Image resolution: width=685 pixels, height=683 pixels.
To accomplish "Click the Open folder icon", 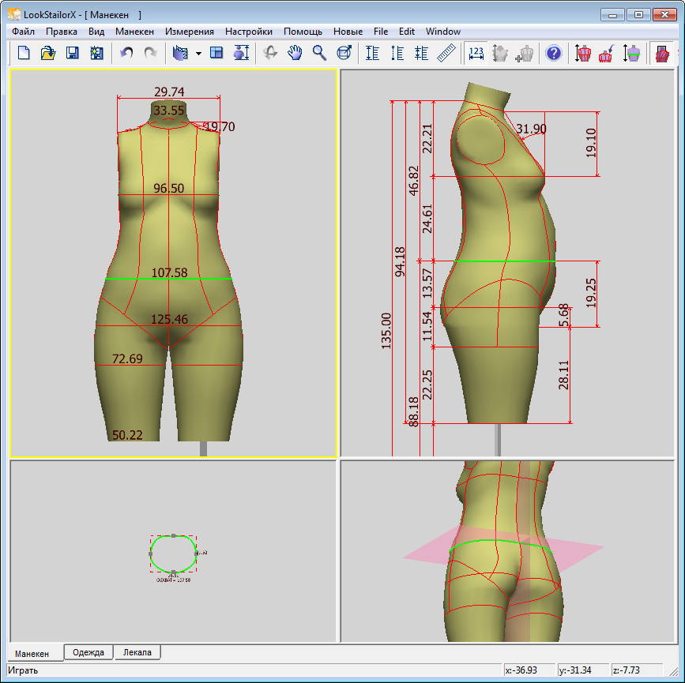I will pos(47,53).
